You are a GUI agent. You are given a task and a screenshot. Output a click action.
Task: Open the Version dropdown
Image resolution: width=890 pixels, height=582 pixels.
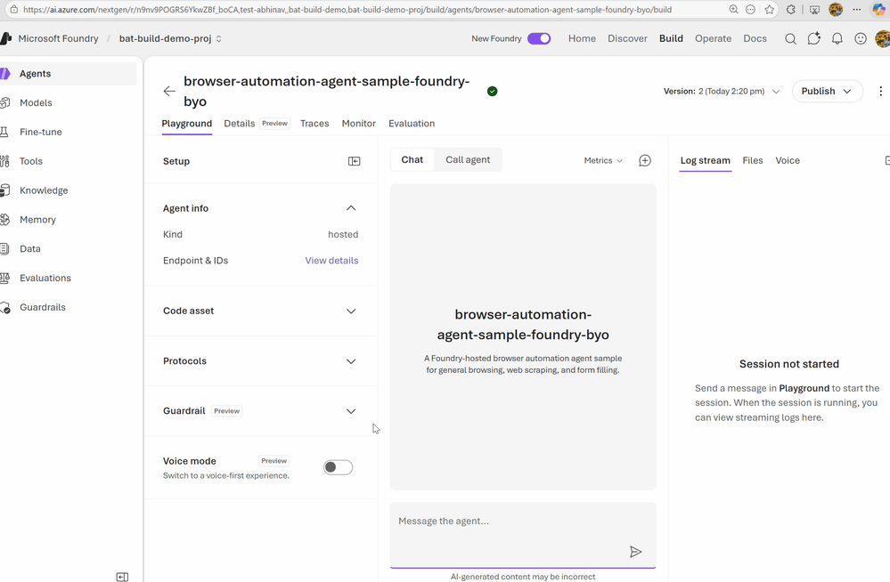pos(722,92)
